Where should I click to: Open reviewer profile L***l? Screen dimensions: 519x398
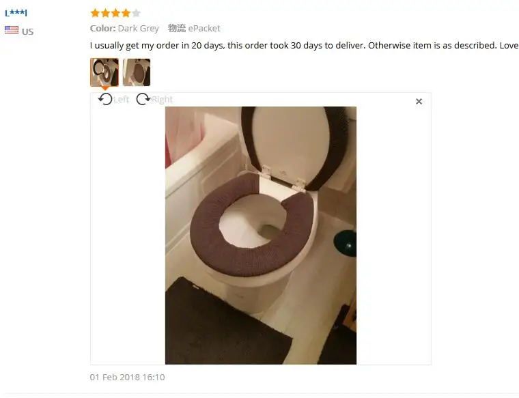click(x=16, y=13)
